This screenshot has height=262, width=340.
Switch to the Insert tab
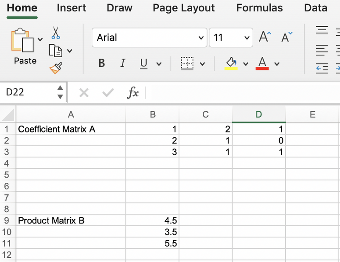[x=72, y=8]
